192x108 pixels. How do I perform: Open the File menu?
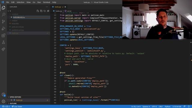[7, 2]
